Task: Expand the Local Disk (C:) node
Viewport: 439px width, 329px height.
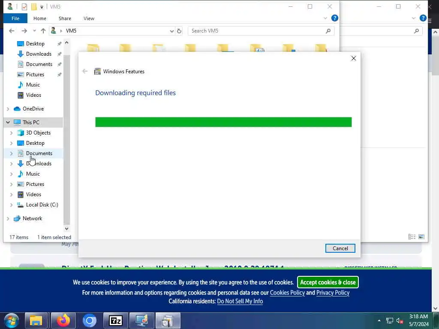Action: click(11, 205)
